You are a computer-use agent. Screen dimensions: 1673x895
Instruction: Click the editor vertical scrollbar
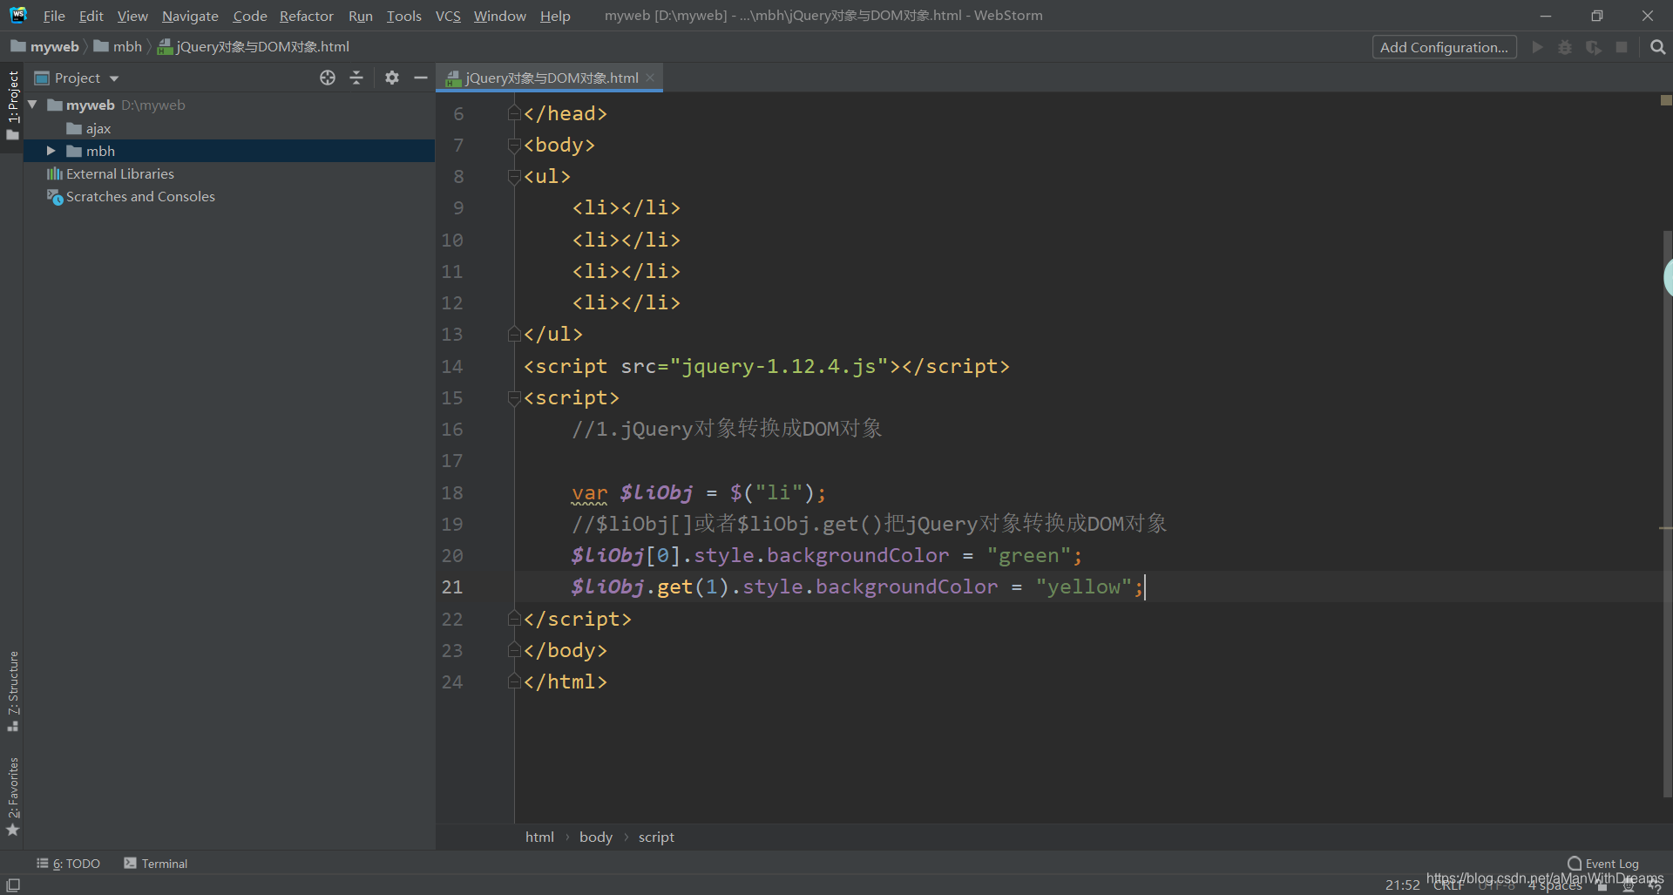(x=1668, y=514)
